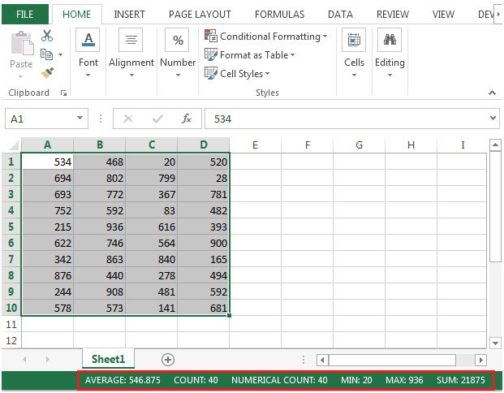Expand the Cells group dropdown arrow

[354, 76]
